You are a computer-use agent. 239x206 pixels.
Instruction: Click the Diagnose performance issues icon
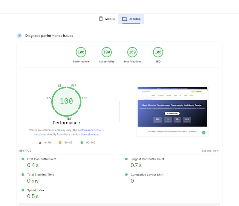19,36
